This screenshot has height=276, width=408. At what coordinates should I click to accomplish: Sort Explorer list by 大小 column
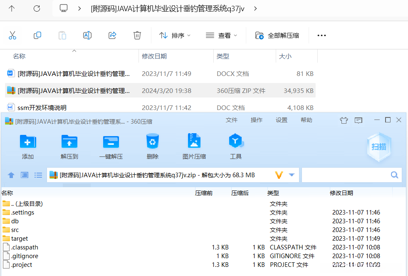pyautogui.click(x=285, y=56)
